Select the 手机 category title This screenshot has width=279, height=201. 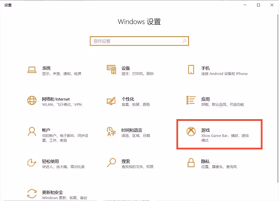click(x=205, y=68)
